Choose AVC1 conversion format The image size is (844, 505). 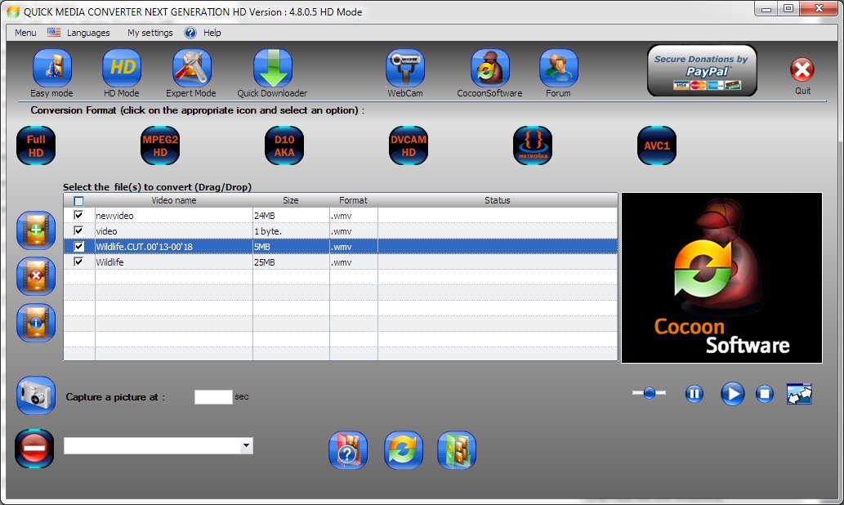[657, 145]
